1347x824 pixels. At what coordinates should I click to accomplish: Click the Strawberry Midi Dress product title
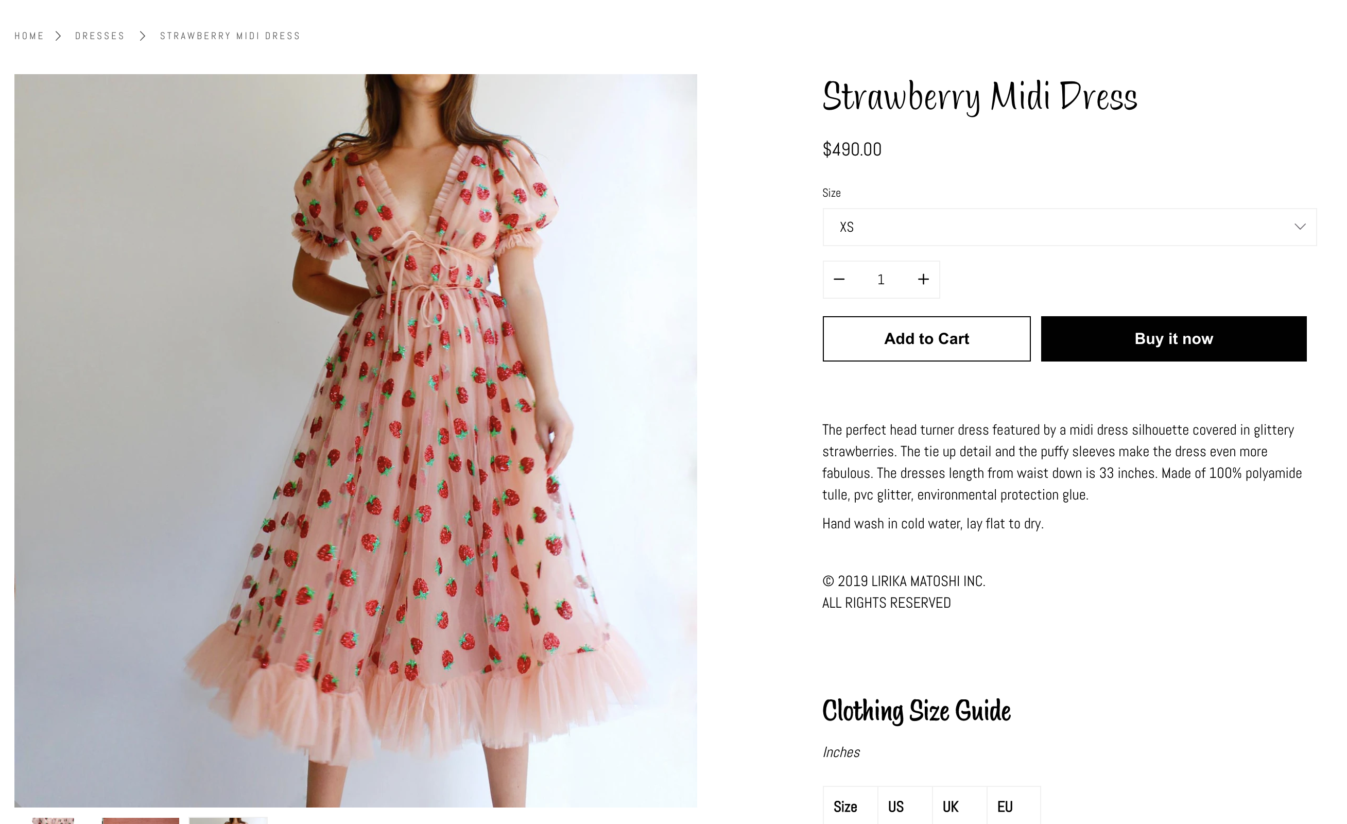click(979, 96)
